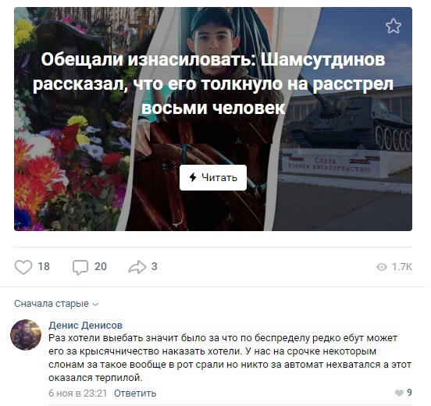Like Денис Денисов's comment with small heart

[399, 393]
